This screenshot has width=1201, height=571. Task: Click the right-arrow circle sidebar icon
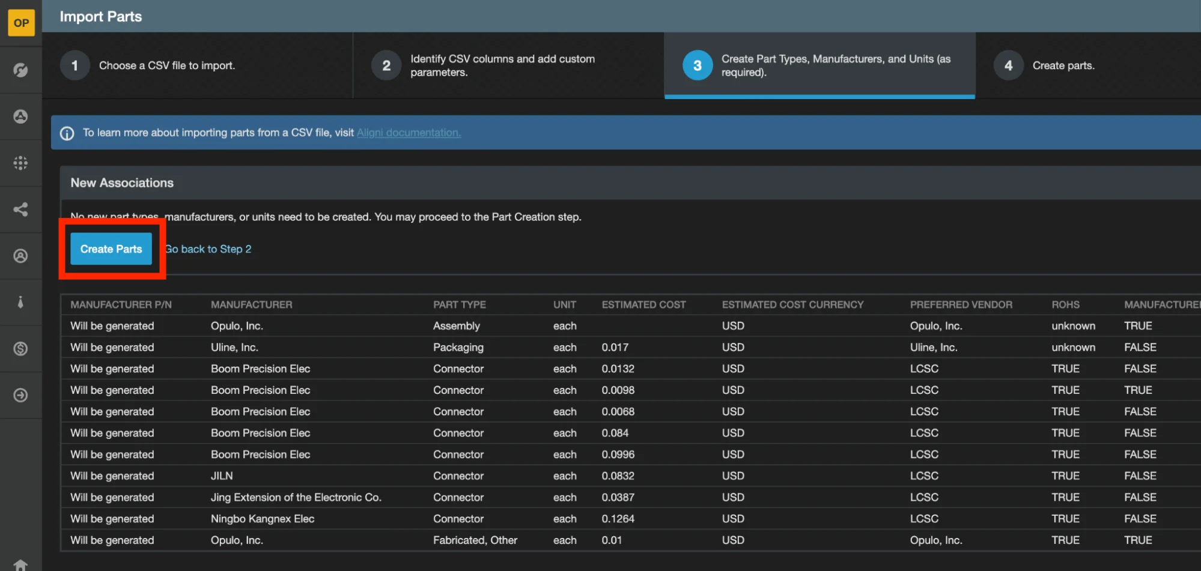21,395
